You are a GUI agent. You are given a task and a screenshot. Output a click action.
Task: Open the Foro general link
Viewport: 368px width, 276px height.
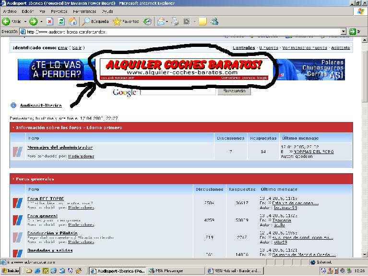coord(42,216)
